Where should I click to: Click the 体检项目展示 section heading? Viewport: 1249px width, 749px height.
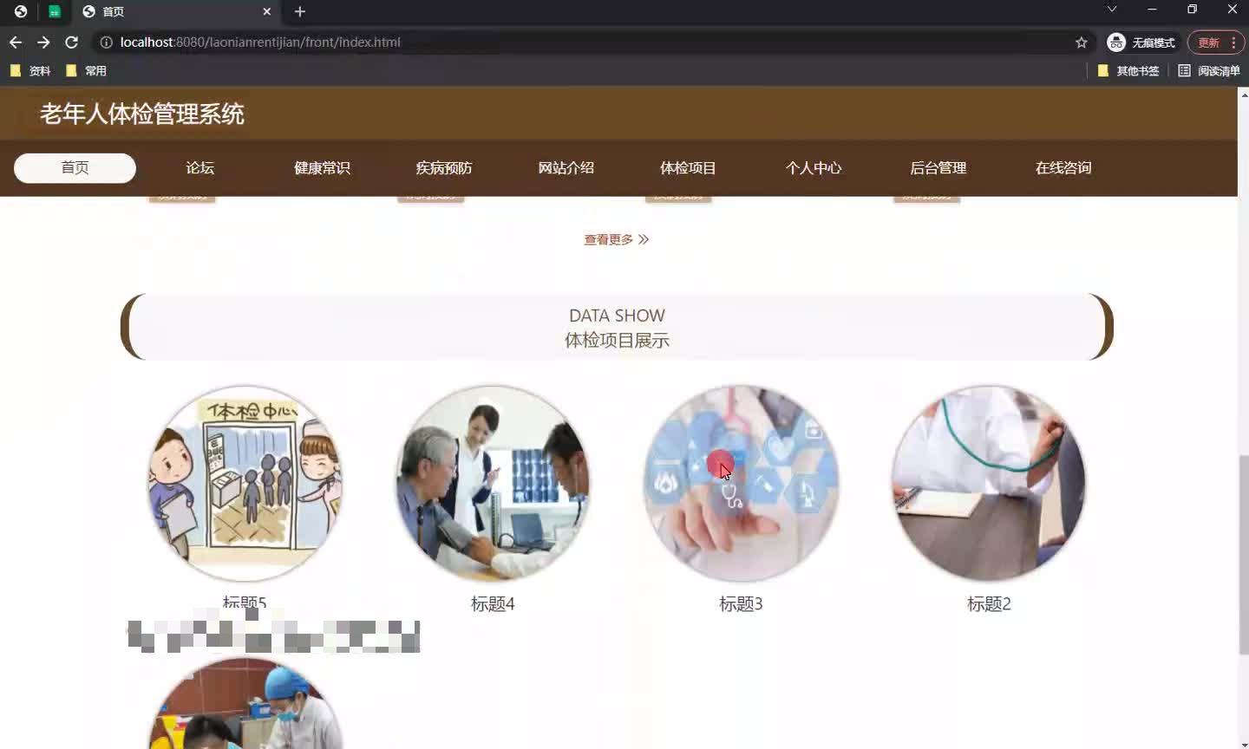tap(617, 341)
